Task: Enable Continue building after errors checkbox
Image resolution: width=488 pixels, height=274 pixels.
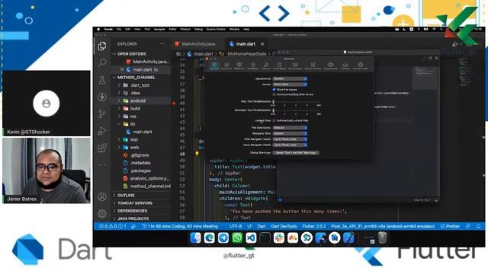Action: (274, 94)
